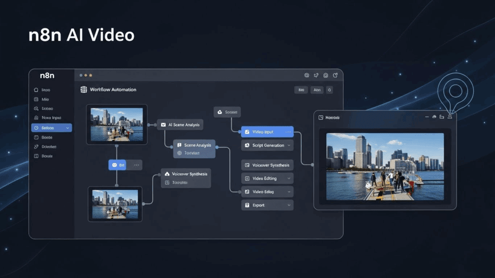Screen dimensions: 495x278
Task: Expand the Script Generation node dropdown
Action: click(289, 145)
